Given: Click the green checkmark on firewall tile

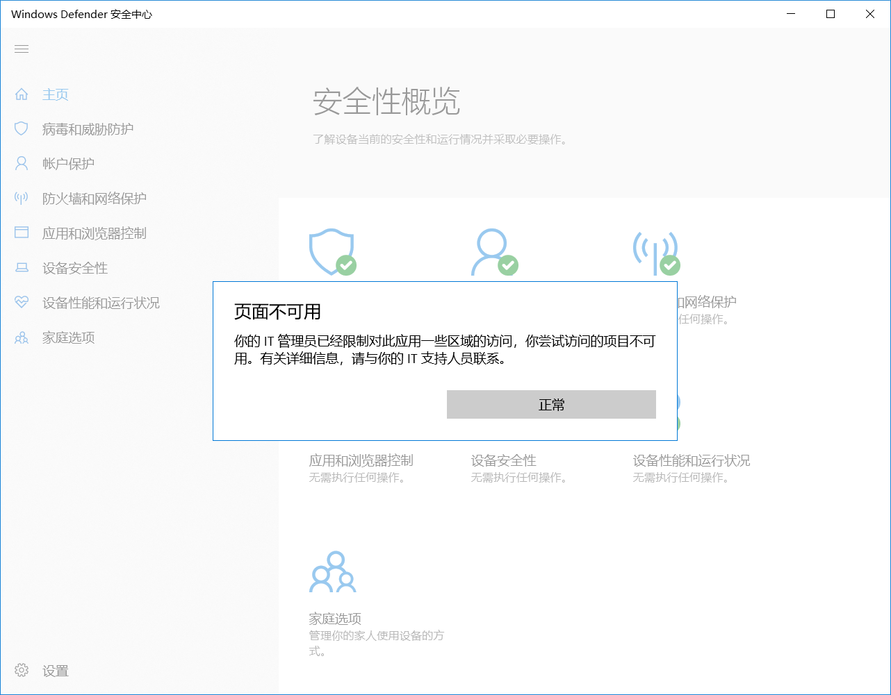Looking at the screenshot, I should click(670, 265).
